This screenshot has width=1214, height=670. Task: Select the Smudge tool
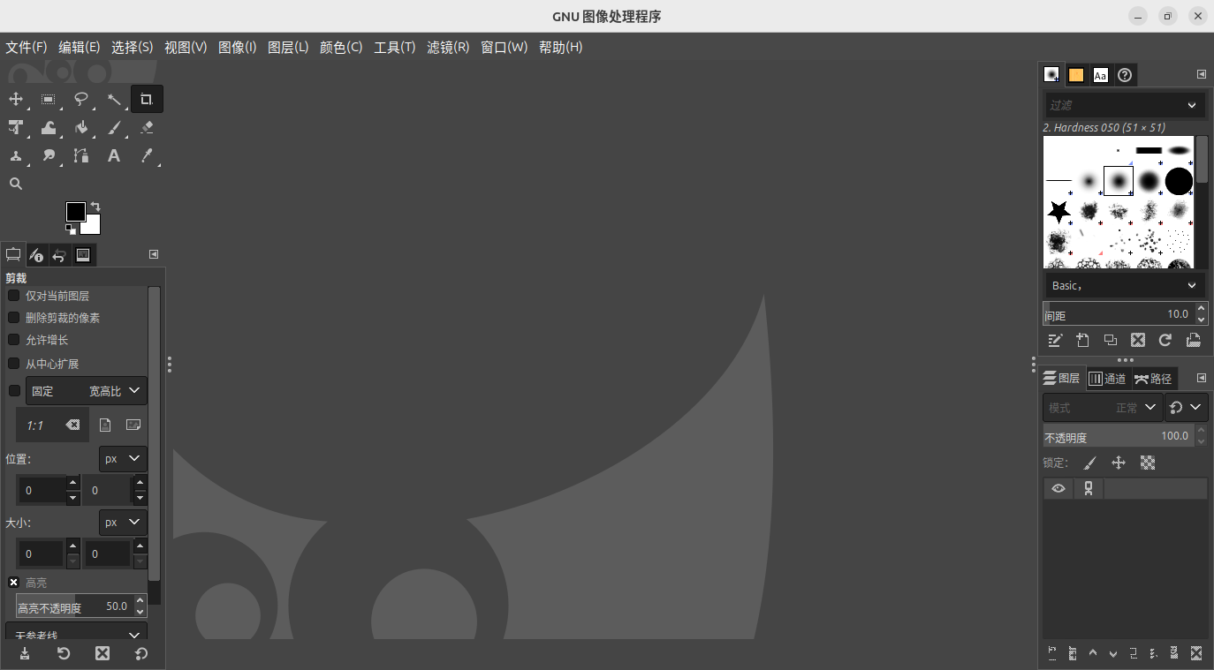49,156
